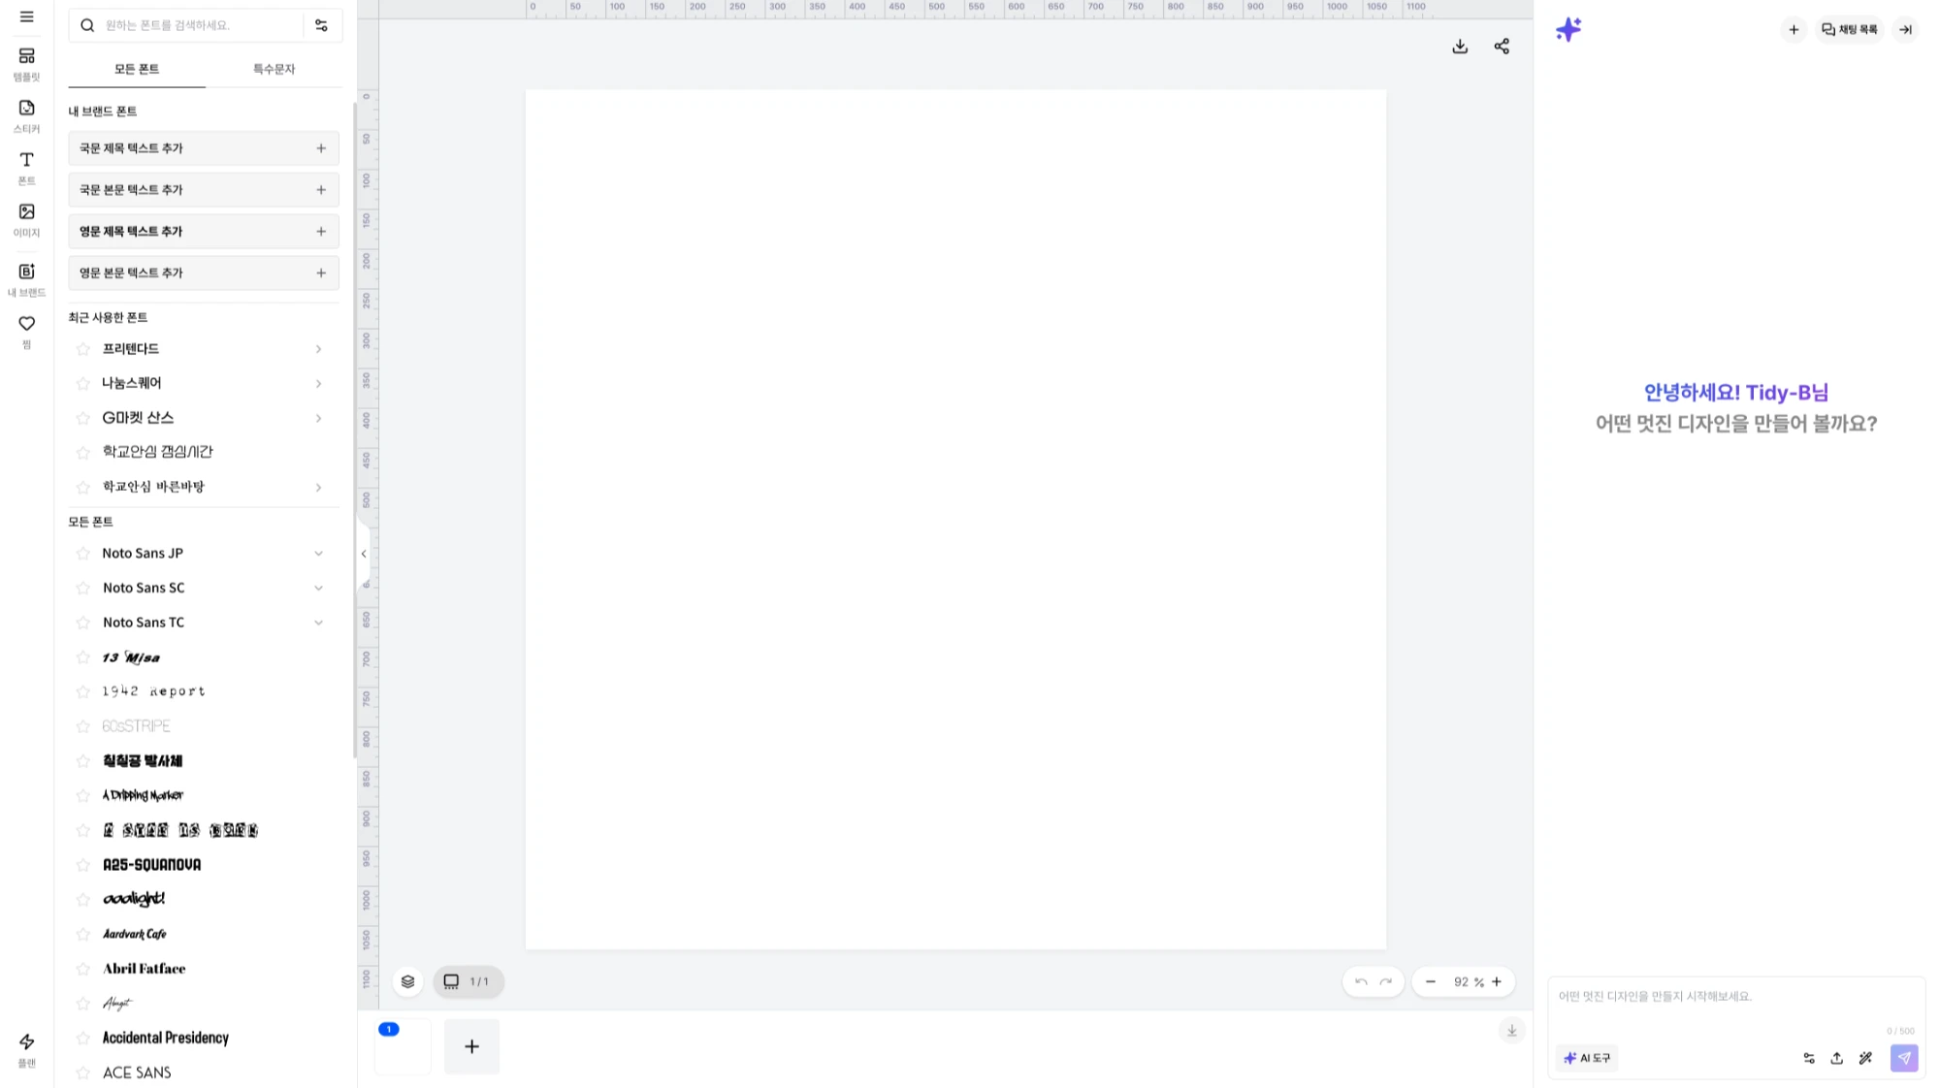1940x1088 pixels.
Task: Open the AI 도구 tools button
Action: click(1587, 1058)
